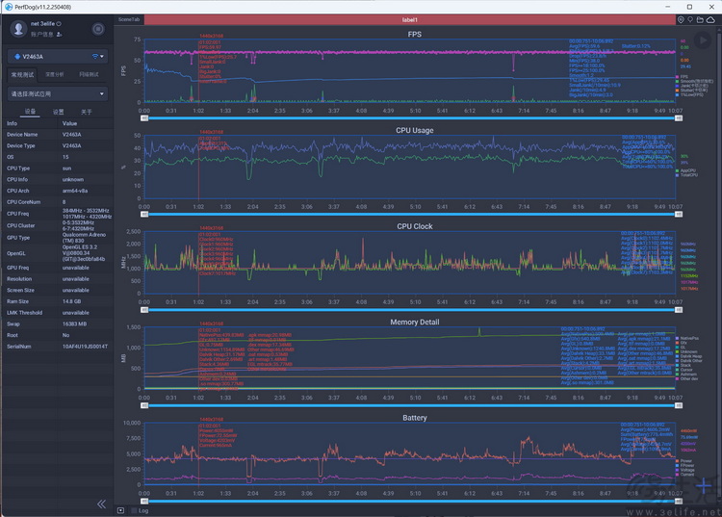Image resolution: width=722 pixels, height=517 pixels.
Task: Click the right handle of CPU Clock range slider
Action: [x=679, y=310]
